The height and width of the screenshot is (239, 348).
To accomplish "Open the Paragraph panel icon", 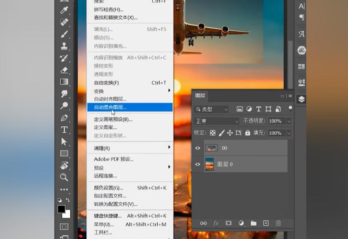I will click(302, 17).
